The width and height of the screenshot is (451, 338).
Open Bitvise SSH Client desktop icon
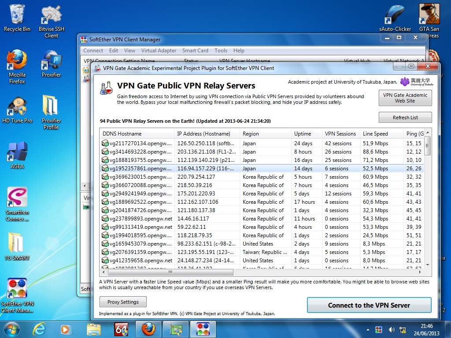[51, 22]
